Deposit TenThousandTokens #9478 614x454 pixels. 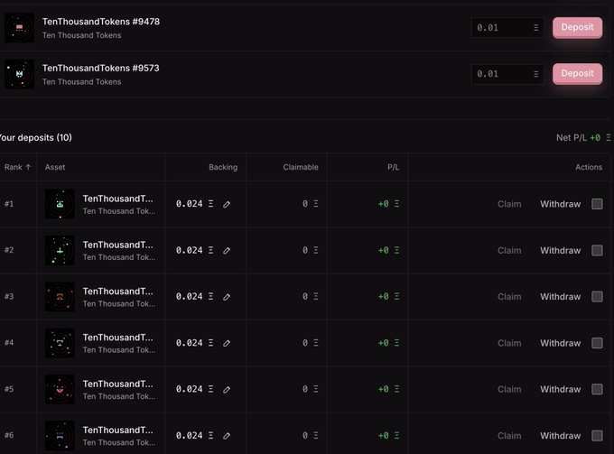(578, 27)
